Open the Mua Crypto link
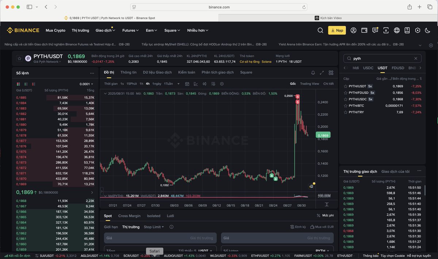Screen dimensions: 438x259 click(55, 31)
